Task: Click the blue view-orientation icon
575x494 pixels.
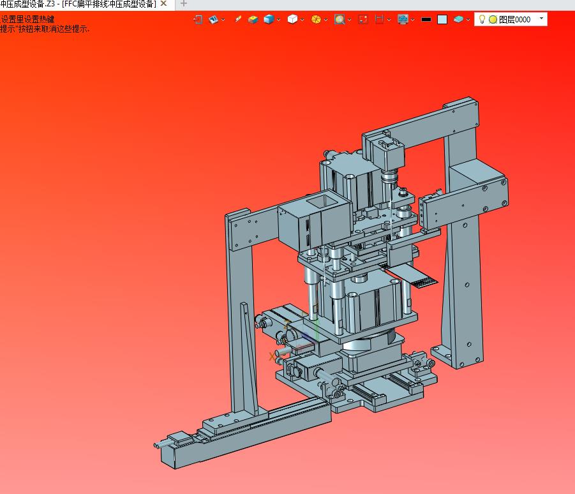Action: click(x=213, y=19)
